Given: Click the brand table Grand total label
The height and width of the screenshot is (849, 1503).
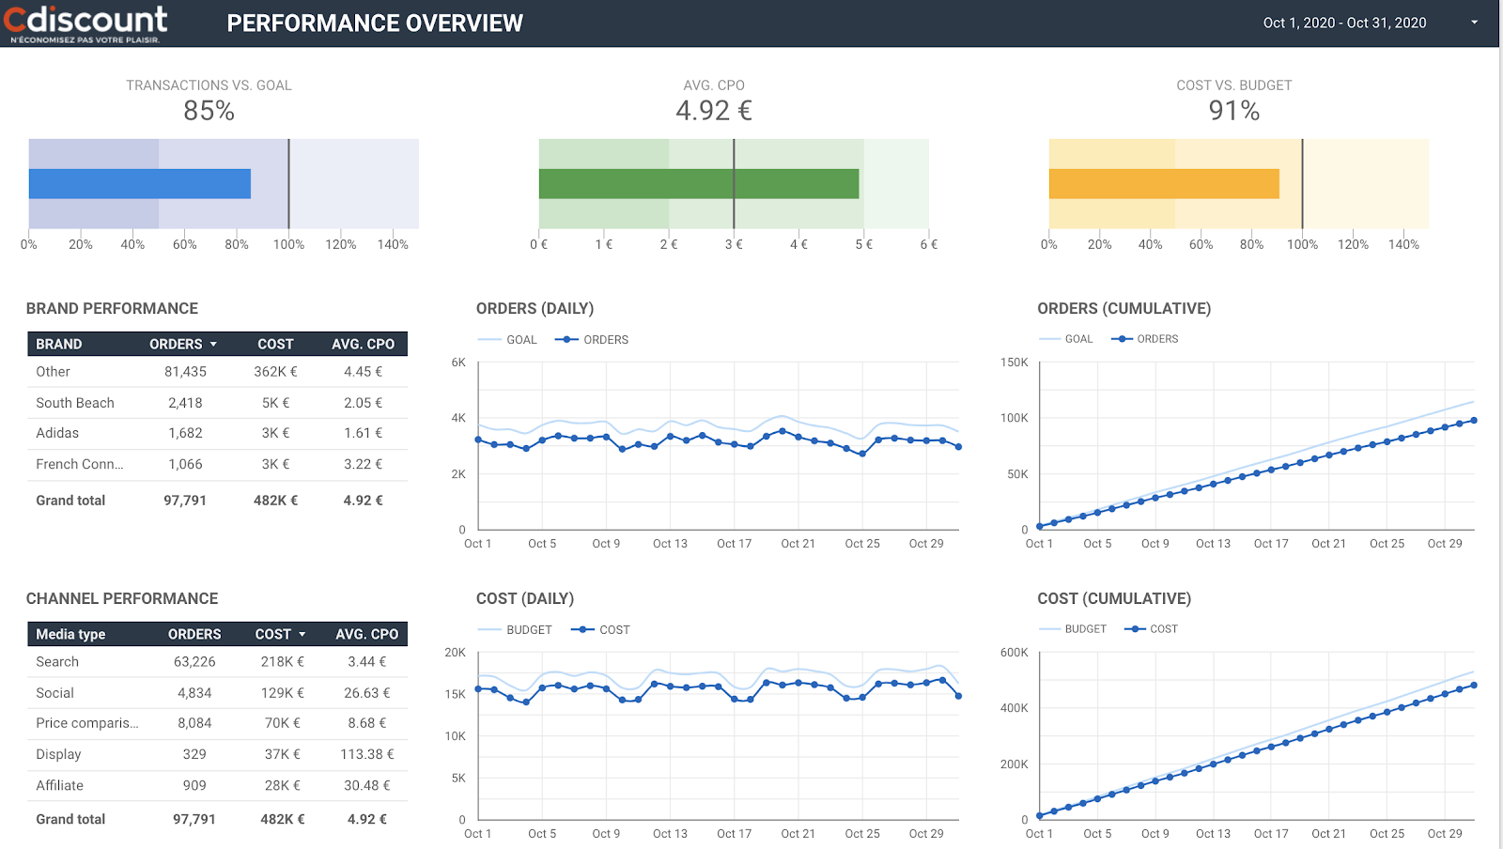Looking at the screenshot, I should pos(70,501).
